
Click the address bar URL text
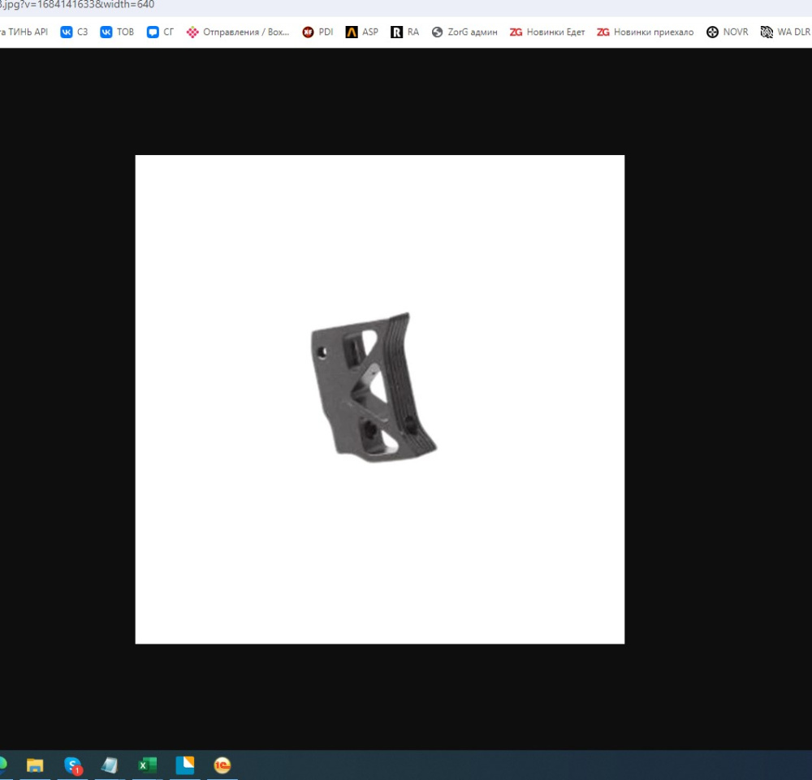coord(77,5)
